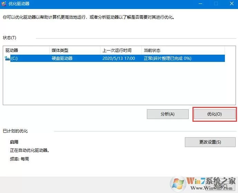Click the 分析(A) analyze button
This screenshot has width=238, height=193.
coord(168,114)
